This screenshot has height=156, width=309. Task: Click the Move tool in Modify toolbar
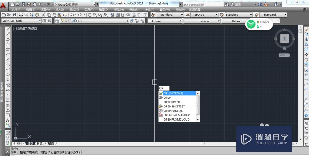[x=307, y=54]
